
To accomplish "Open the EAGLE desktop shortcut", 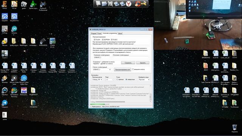I will click(x=5, y=5).
